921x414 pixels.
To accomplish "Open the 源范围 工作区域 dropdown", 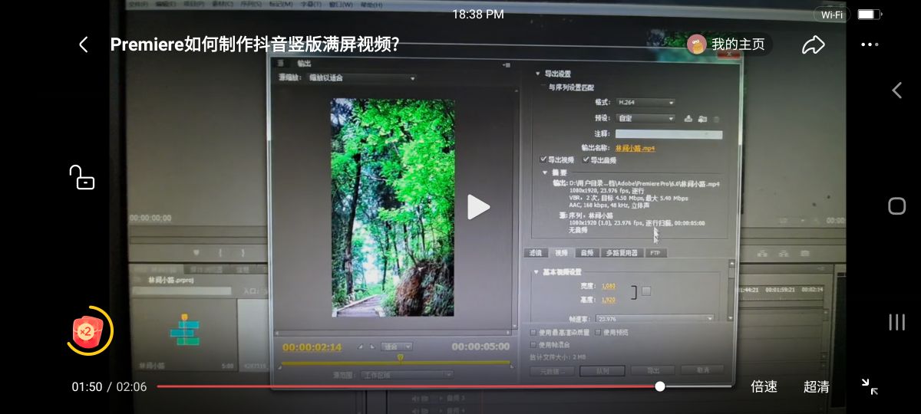I will pos(407,375).
